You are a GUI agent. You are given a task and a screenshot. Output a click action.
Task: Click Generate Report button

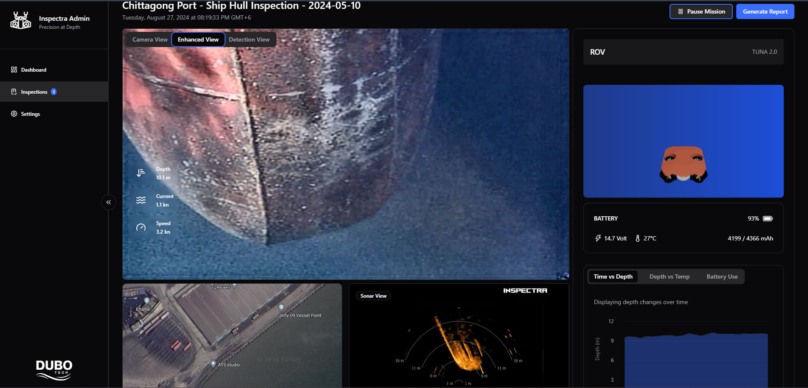click(x=765, y=11)
